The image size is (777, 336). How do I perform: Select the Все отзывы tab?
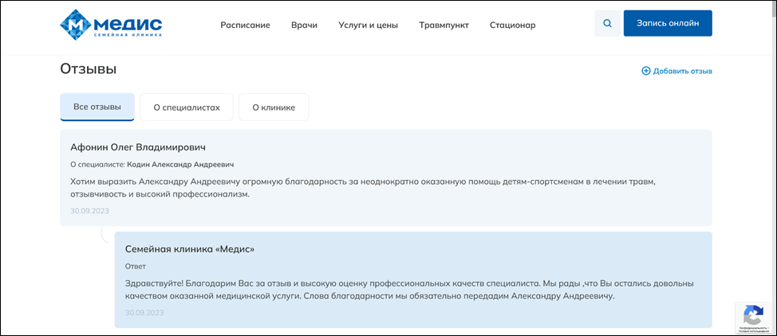click(x=97, y=107)
